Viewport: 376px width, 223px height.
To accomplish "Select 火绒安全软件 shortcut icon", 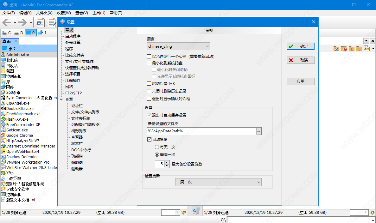I will pyautogui.click(x=3, y=189).
